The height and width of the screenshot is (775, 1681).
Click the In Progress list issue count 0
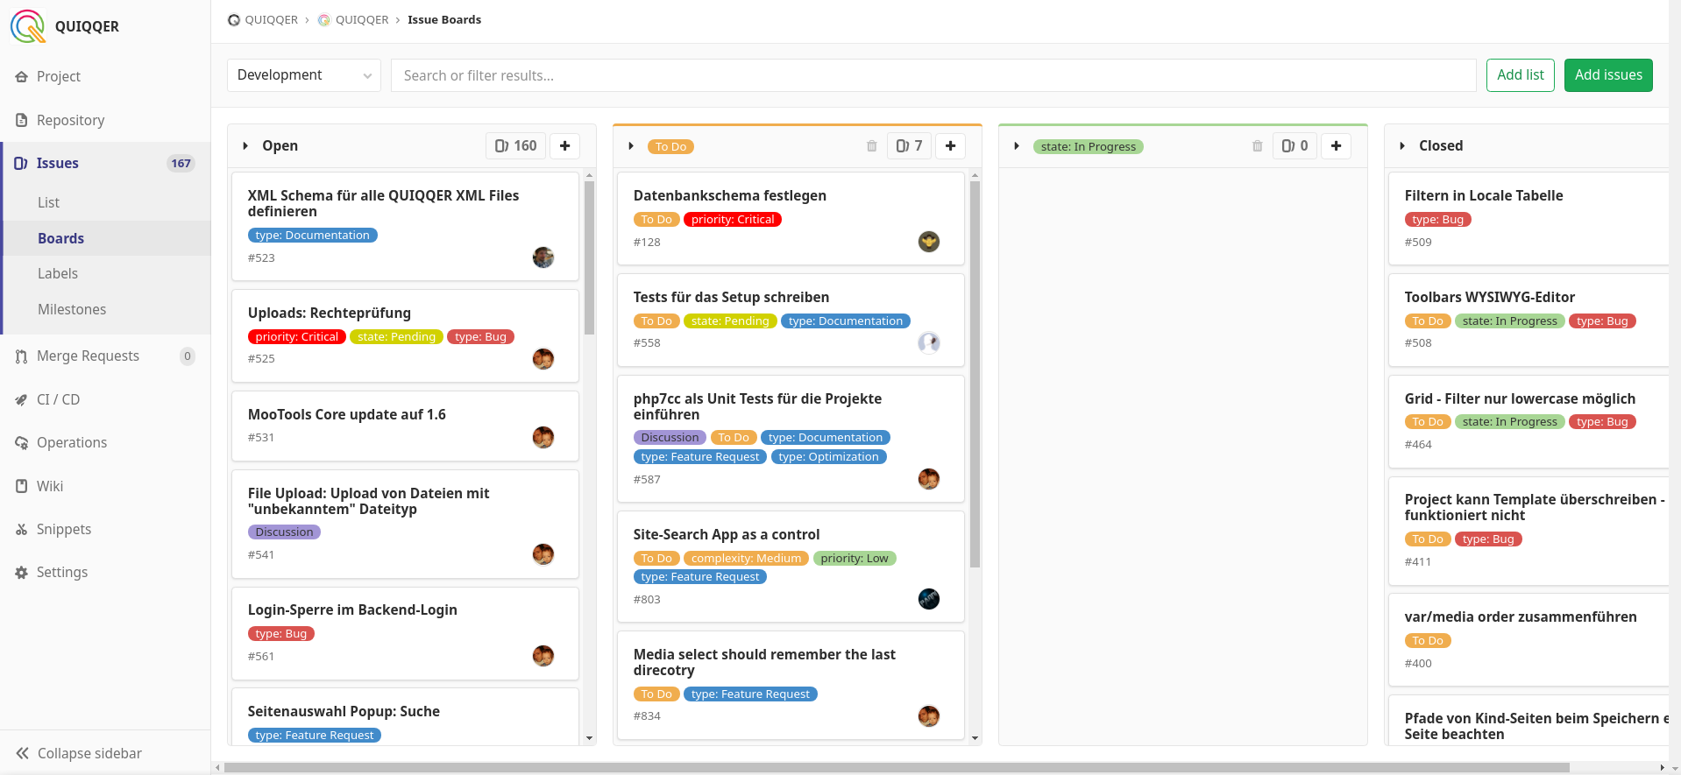point(1294,146)
